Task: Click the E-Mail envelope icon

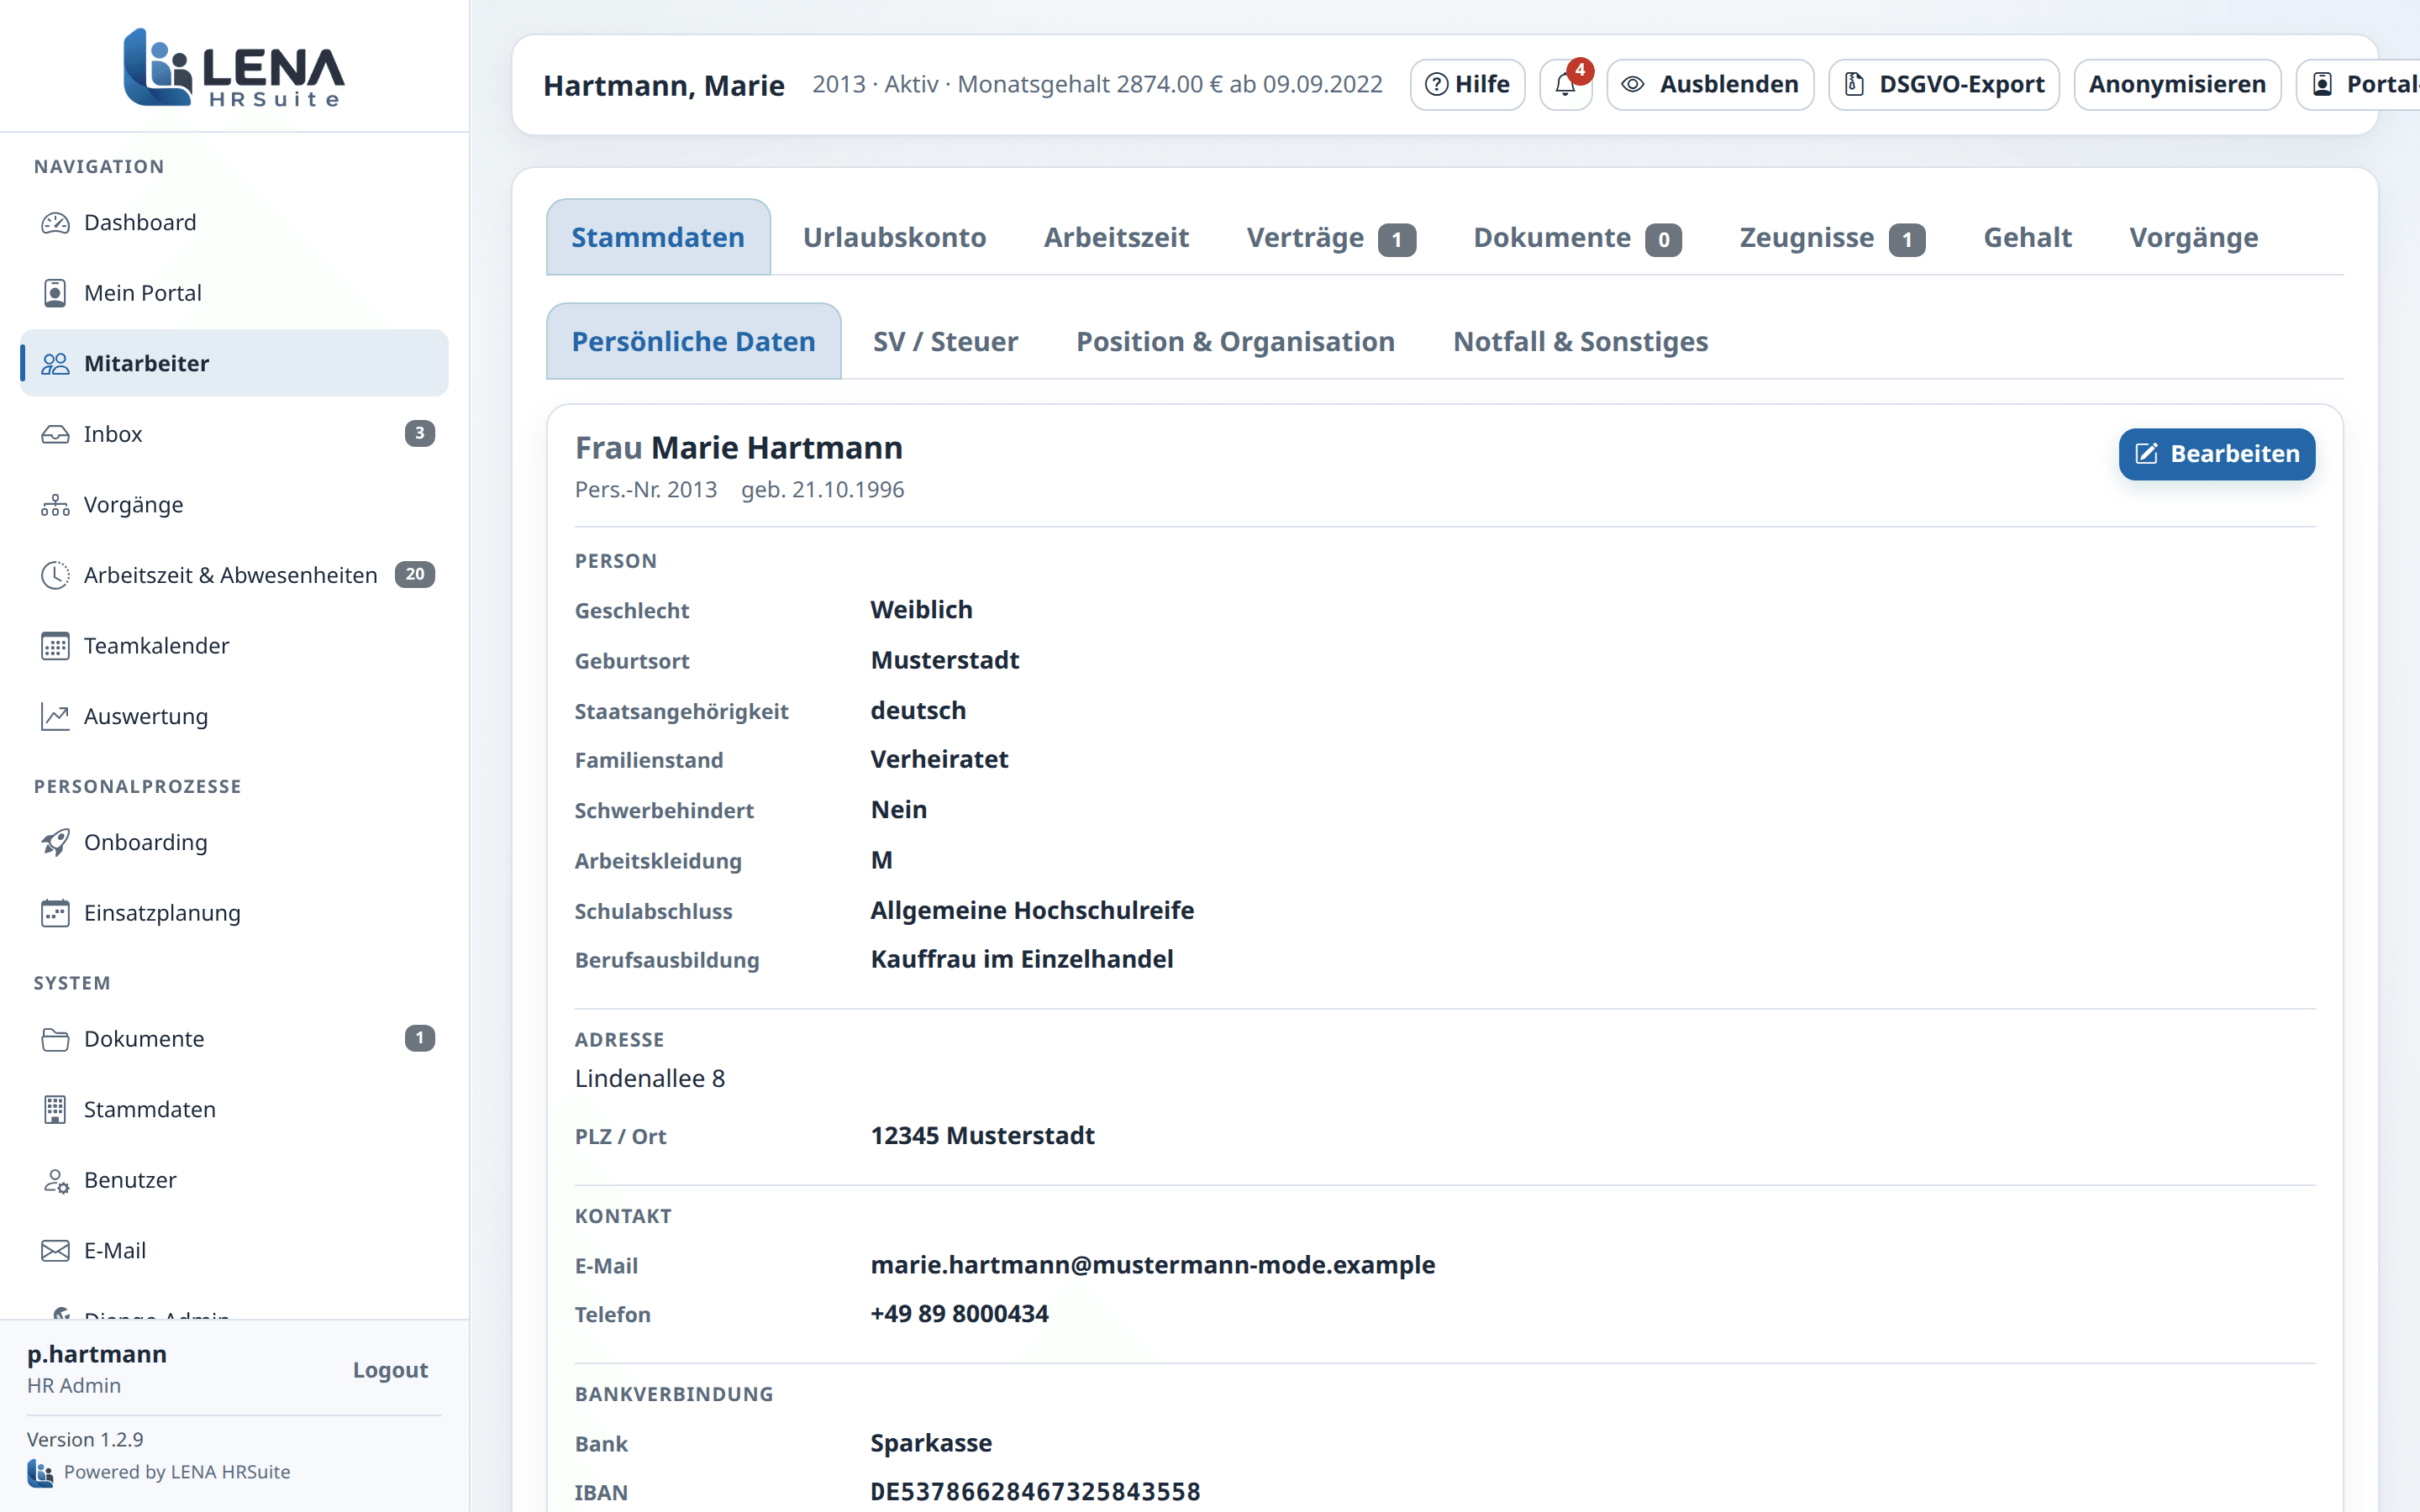Action: pyautogui.click(x=55, y=1251)
